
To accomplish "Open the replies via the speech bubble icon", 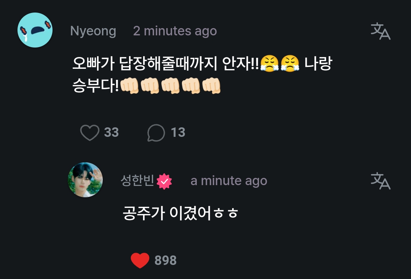I will (x=156, y=133).
